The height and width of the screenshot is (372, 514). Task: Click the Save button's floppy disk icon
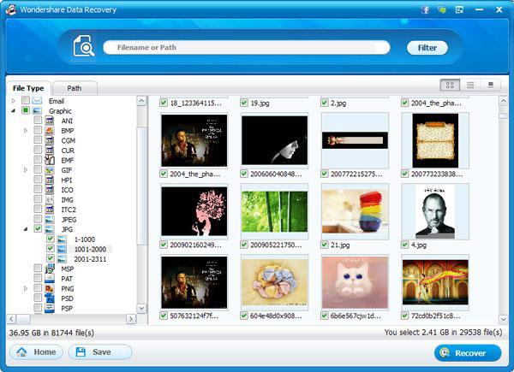81,352
